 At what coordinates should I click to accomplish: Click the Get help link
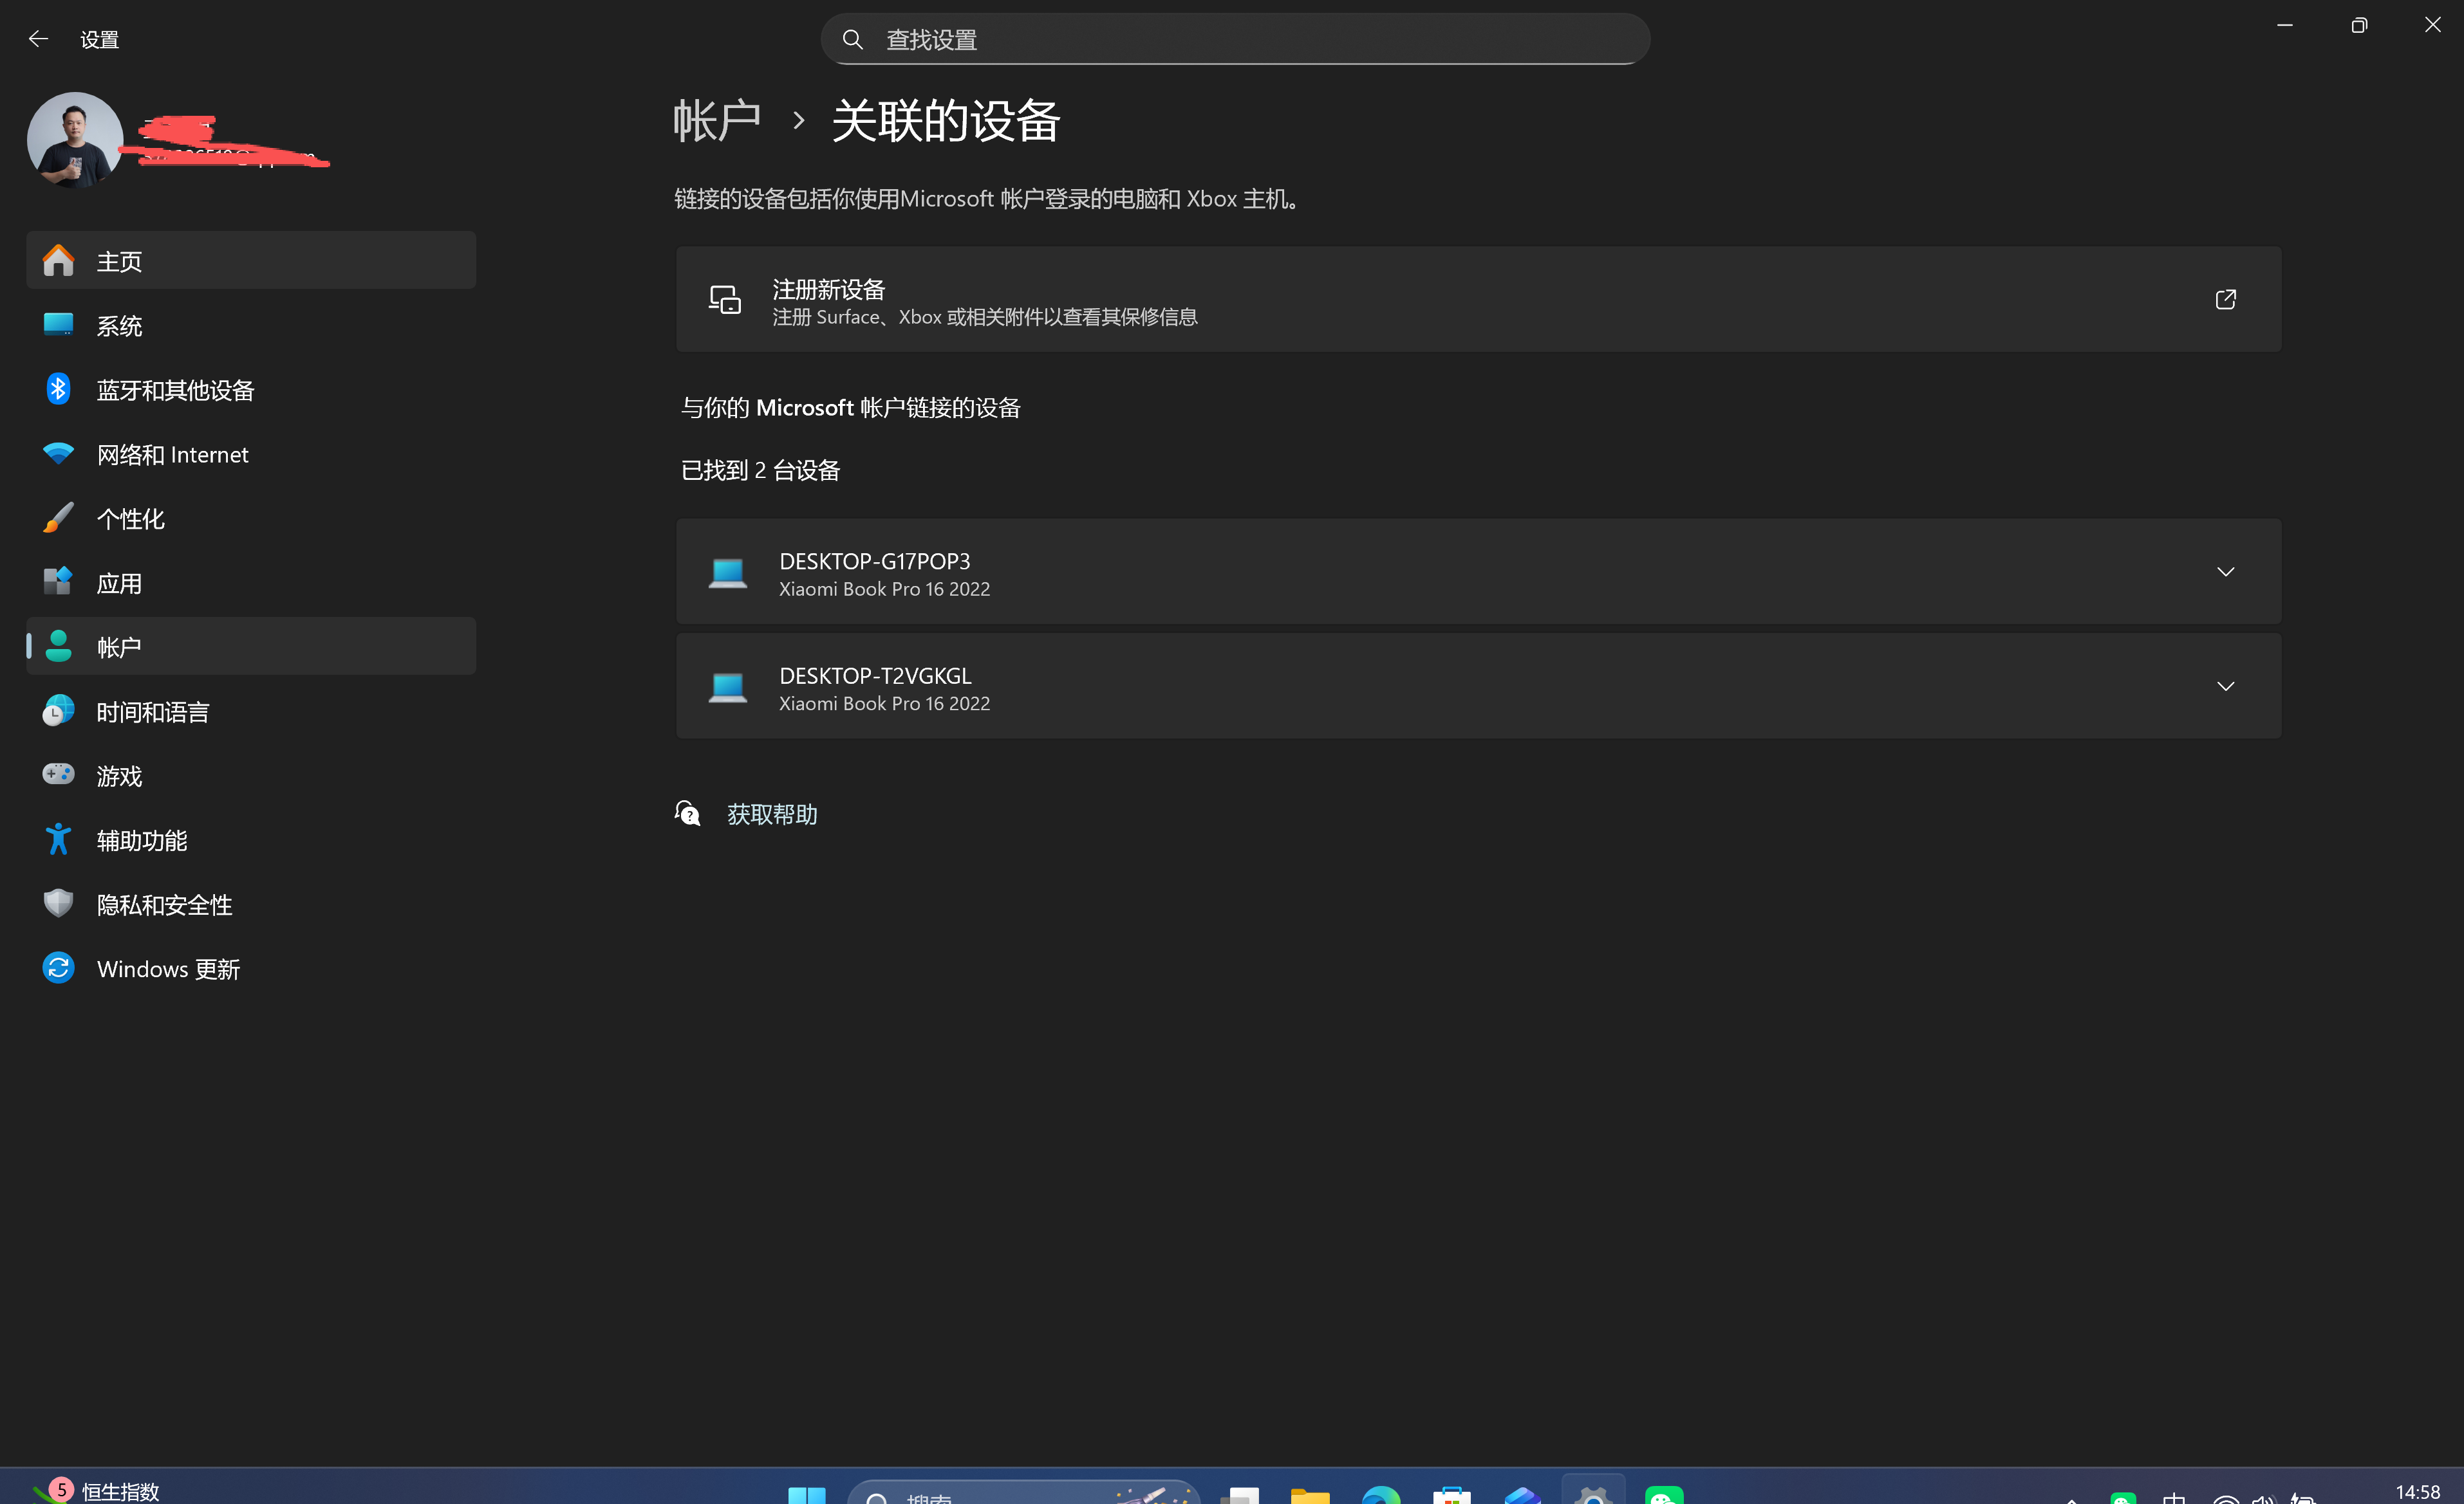[x=771, y=814]
